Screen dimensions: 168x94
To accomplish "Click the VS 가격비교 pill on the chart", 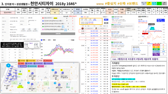I will pyautogui.click(x=151, y=24).
